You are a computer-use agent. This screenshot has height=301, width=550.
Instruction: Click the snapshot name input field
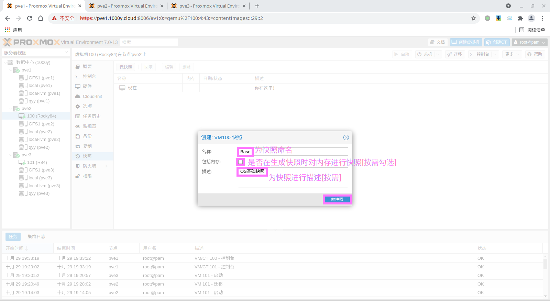(x=299, y=152)
